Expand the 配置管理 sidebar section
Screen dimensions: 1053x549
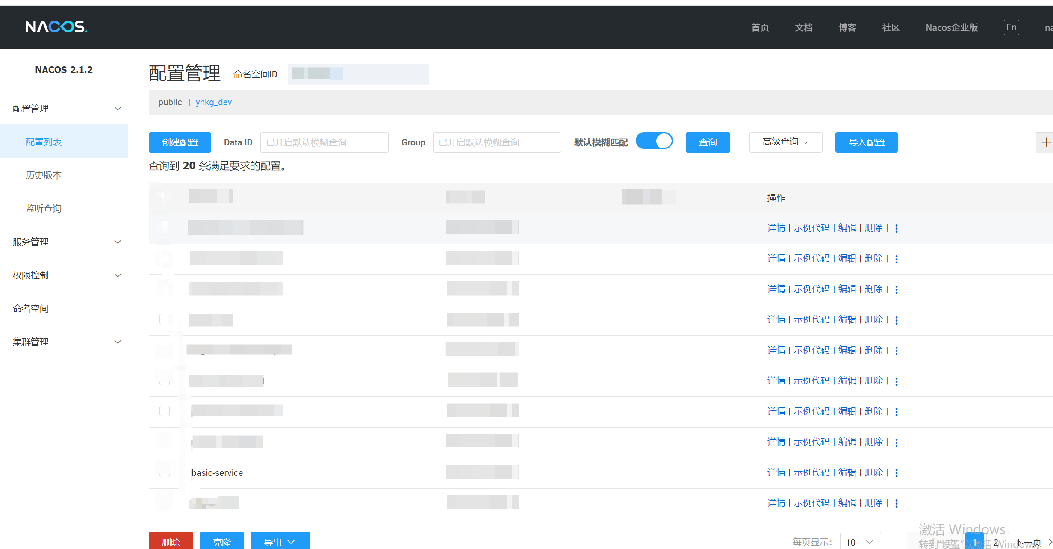(x=64, y=109)
